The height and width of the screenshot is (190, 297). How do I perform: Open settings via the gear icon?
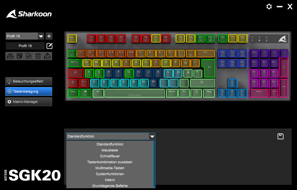269,7
